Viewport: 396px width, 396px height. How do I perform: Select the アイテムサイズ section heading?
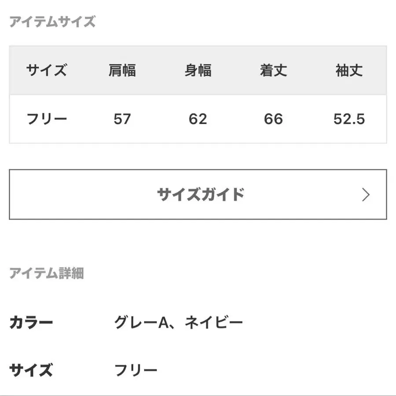pos(52,22)
